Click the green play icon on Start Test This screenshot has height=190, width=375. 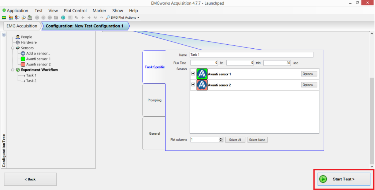(323, 179)
